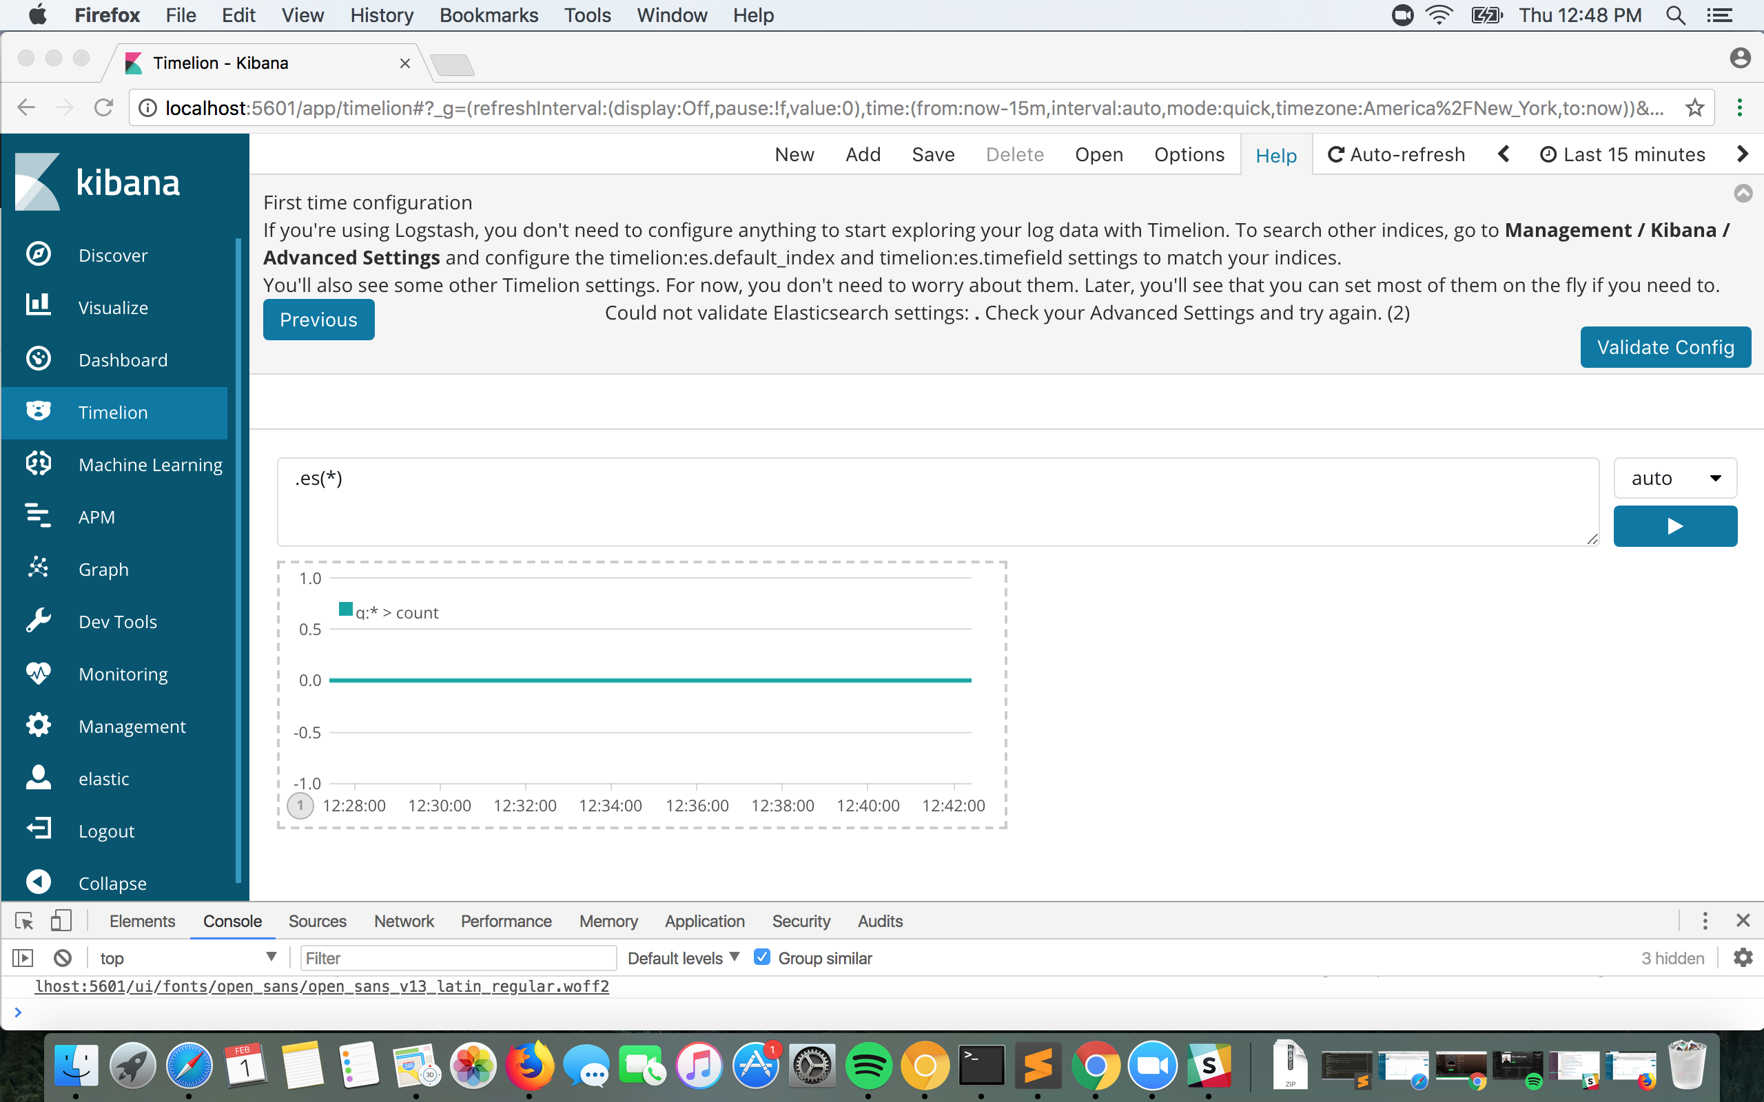
Task: Open the Monitoring section
Action: pyautogui.click(x=122, y=674)
